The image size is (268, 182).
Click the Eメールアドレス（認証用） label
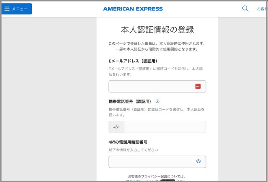[x=133, y=61]
